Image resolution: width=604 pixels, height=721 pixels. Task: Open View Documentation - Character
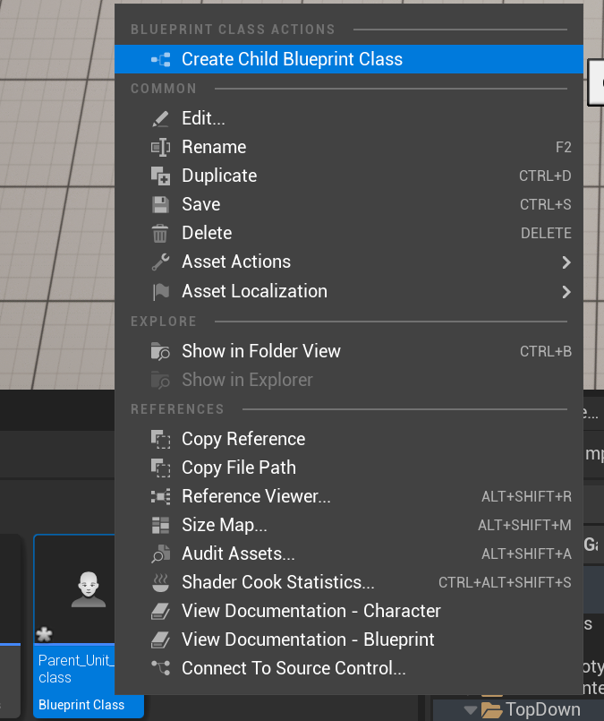(311, 611)
